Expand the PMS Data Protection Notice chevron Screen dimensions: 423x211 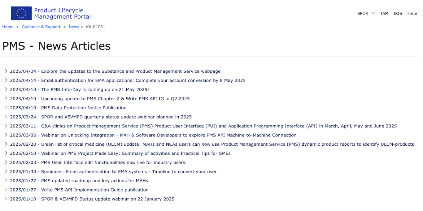tap(6, 108)
